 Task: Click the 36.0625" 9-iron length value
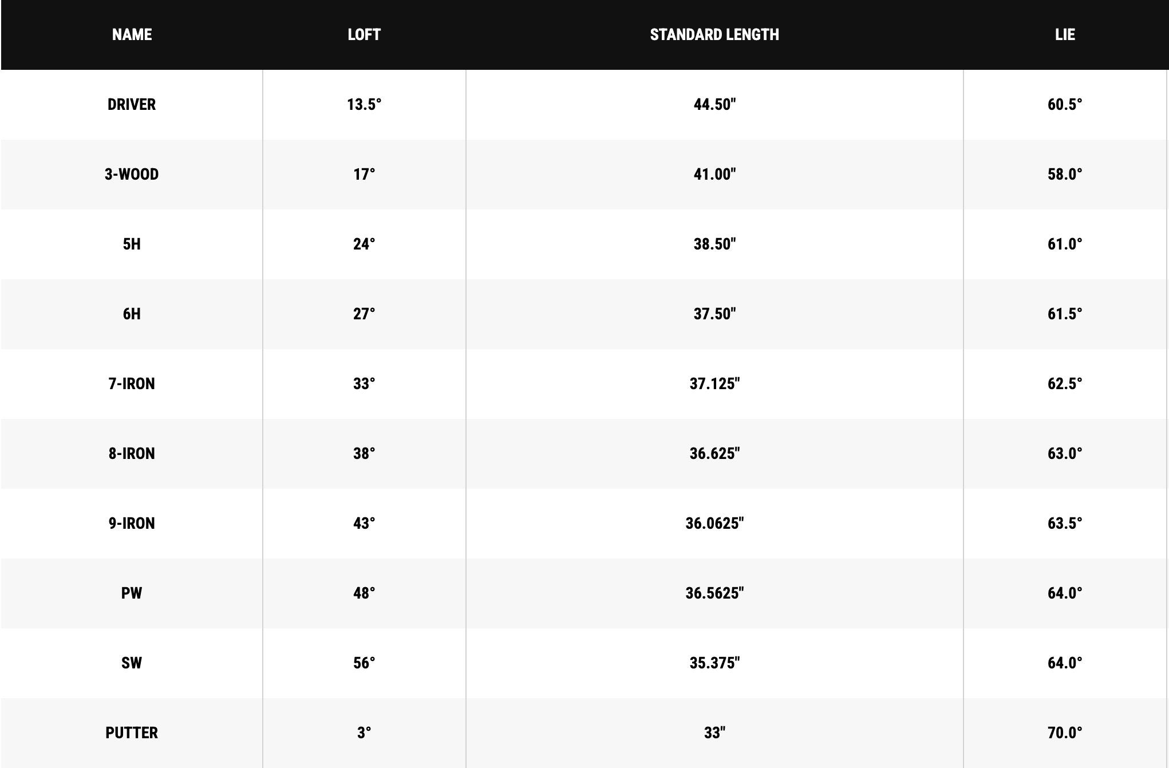pyautogui.click(x=714, y=523)
